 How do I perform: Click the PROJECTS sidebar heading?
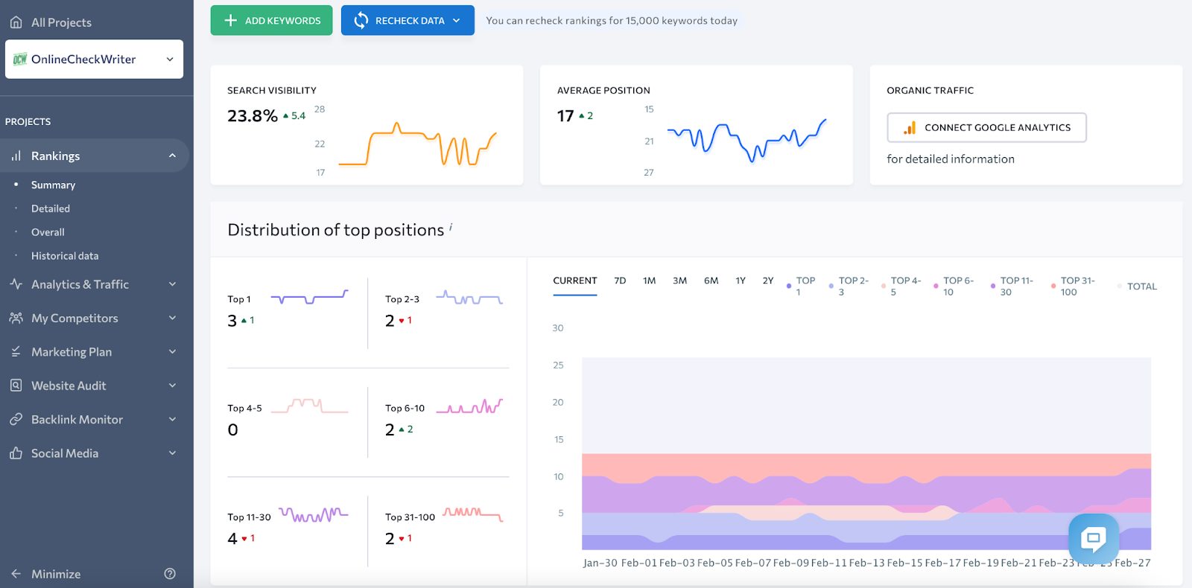tap(28, 121)
